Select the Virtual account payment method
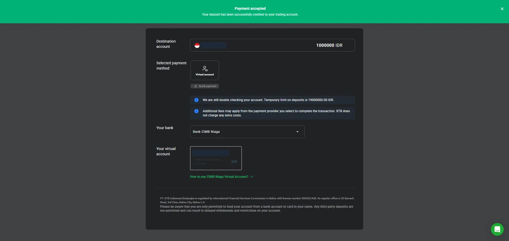The height and width of the screenshot is (241, 509). [205, 70]
